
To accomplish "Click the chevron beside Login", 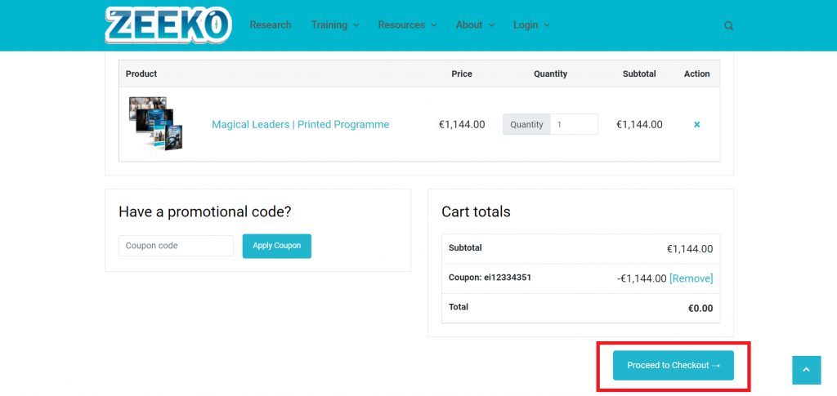I will (x=547, y=25).
